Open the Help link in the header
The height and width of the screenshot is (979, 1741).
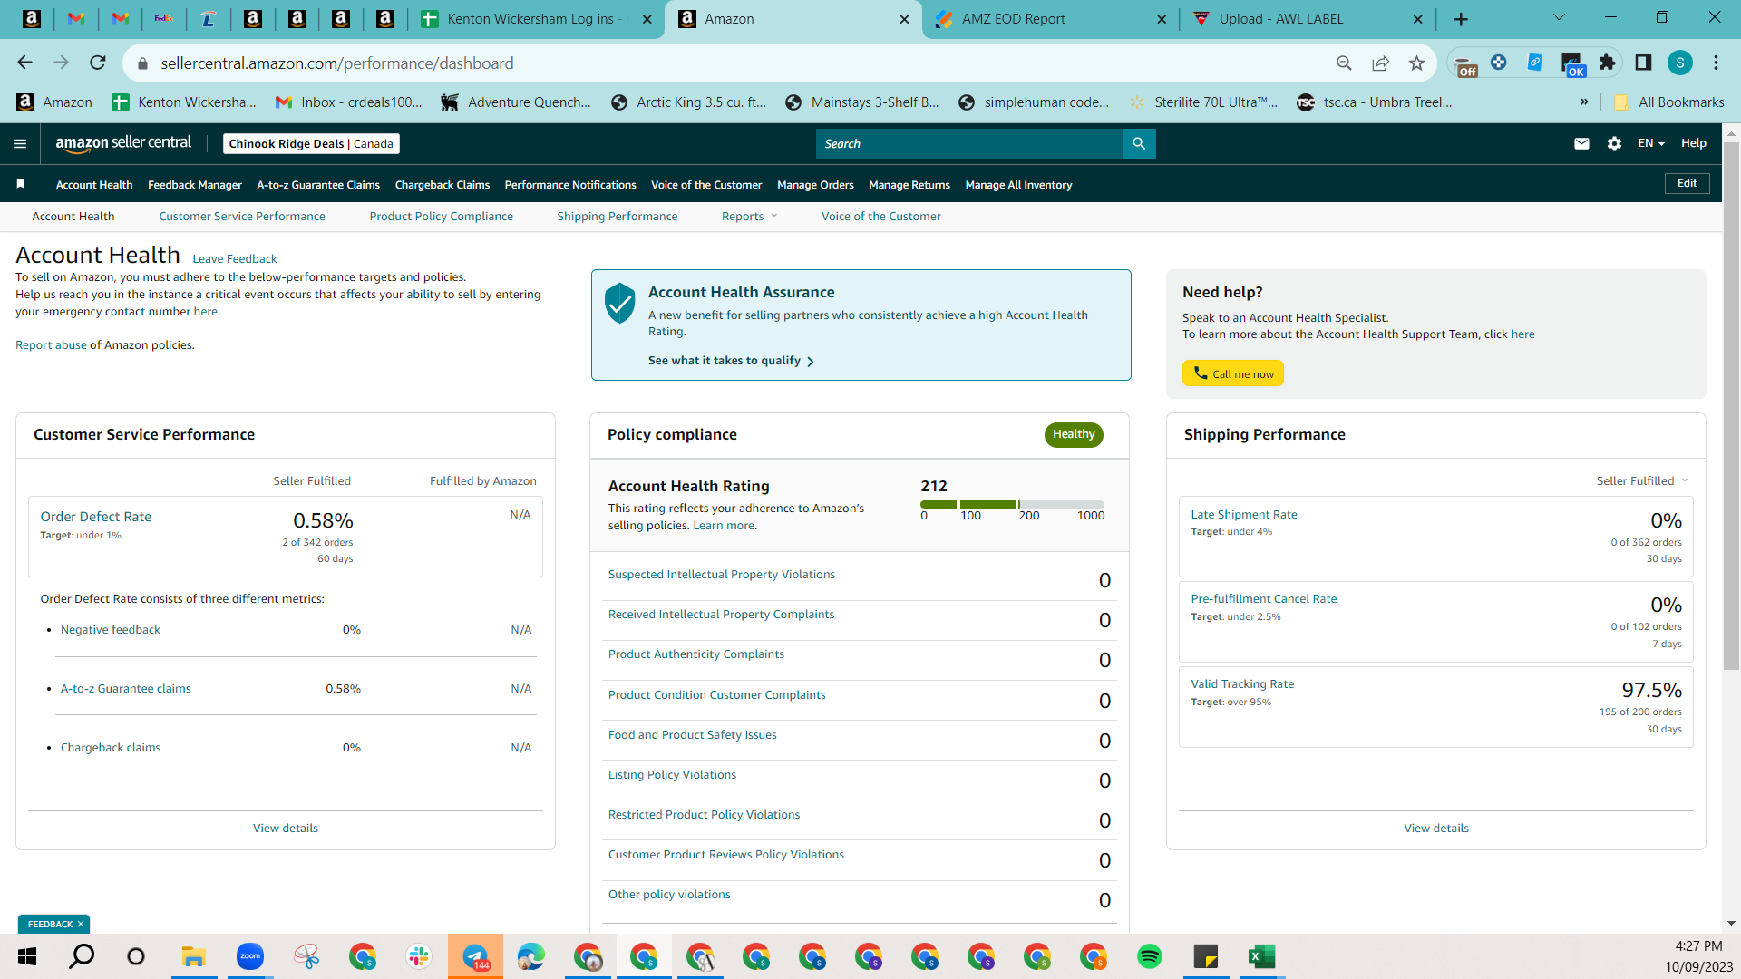pyautogui.click(x=1693, y=143)
